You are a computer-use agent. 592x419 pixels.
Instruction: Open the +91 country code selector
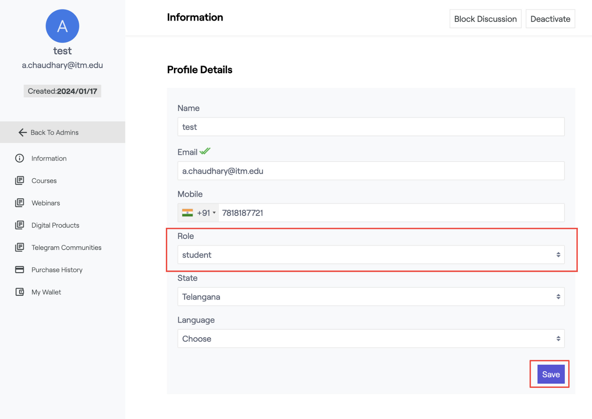(x=199, y=213)
